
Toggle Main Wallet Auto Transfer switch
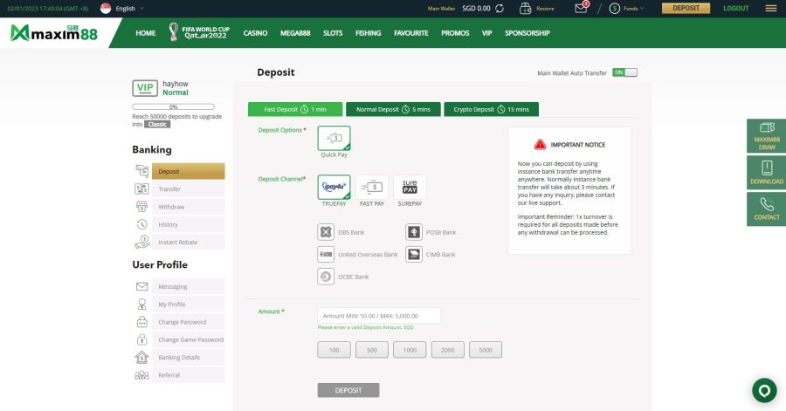click(624, 72)
